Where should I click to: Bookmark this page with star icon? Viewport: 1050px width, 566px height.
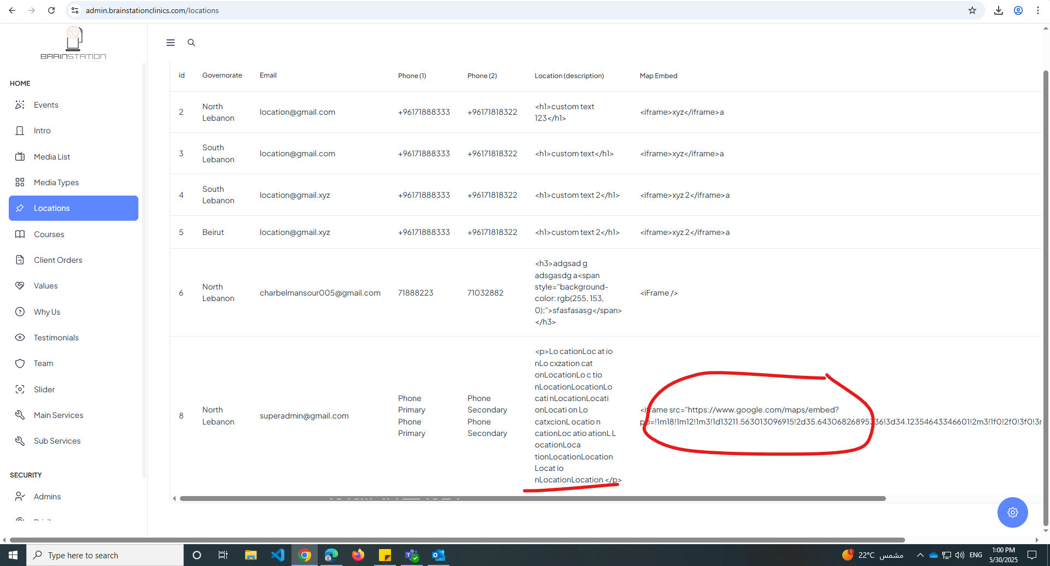(972, 10)
